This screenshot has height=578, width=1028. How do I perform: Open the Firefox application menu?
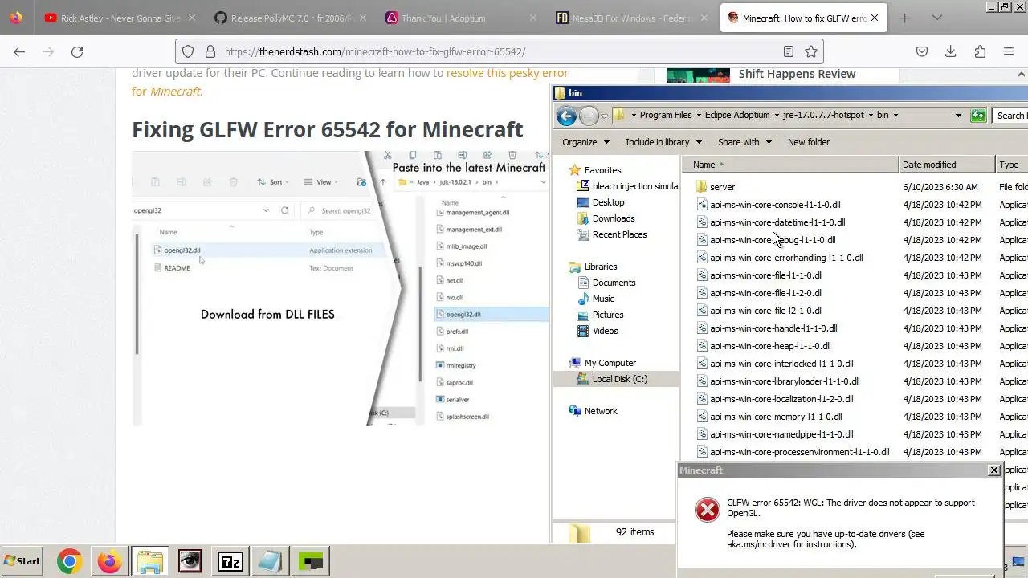(x=1009, y=51)
